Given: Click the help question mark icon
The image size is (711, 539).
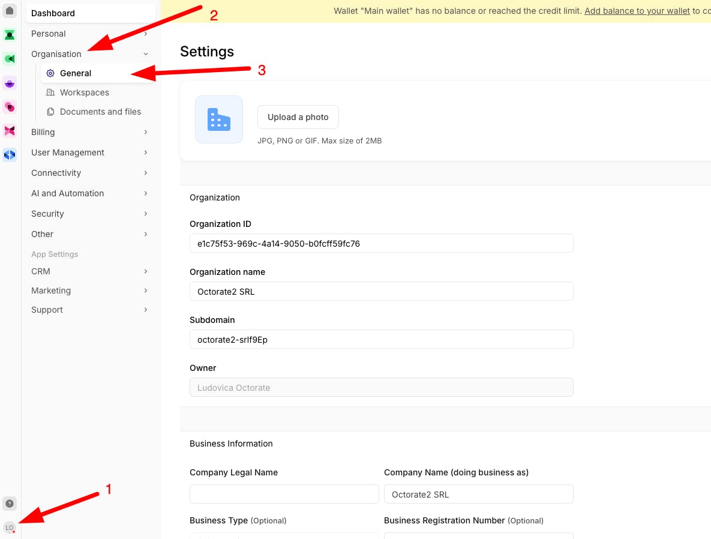Looking at the screenshot, I should coord(10,504).
